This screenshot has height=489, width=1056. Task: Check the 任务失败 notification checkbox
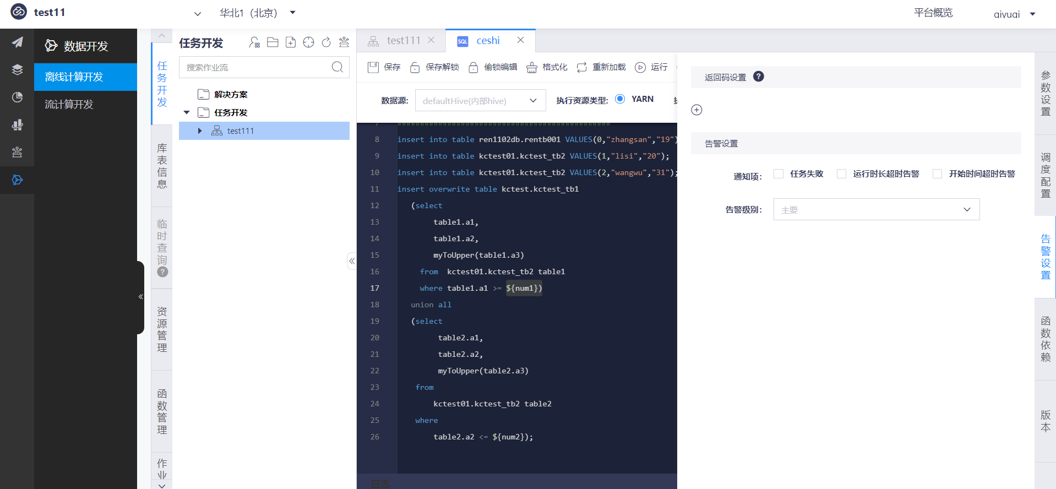click(x=779, y=174)
